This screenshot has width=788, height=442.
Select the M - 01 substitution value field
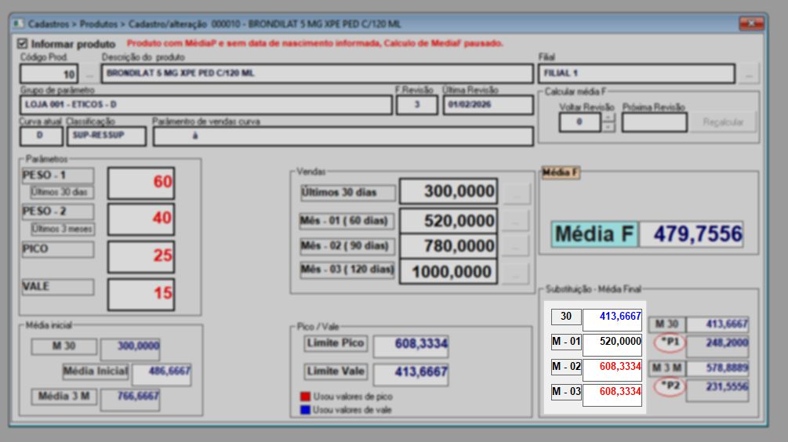click(x=612, y=345)
